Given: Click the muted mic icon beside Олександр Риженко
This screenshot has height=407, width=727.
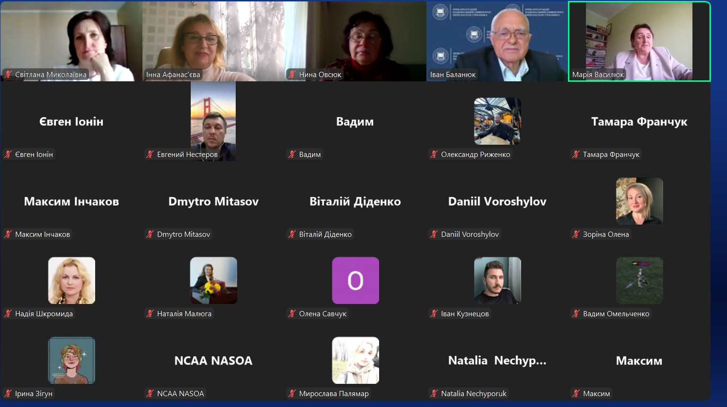Looking at the screenshot, I should [434, 154].
